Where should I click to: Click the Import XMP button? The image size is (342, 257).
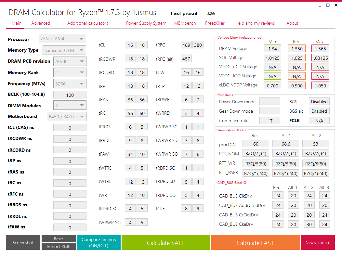tap(59, 247)
